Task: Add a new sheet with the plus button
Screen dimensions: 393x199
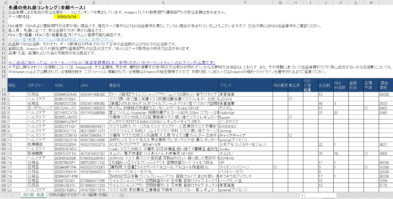Action: tap(121, 195)
